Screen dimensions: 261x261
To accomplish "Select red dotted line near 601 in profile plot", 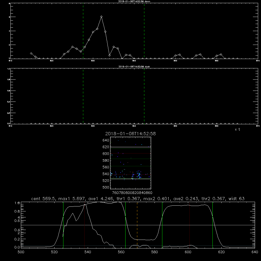I will pyautogui.click(x=189, y=225).
